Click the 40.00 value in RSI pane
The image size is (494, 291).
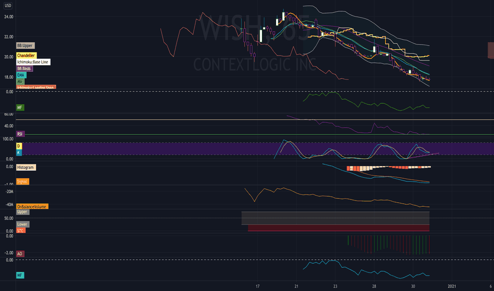coord(9,126)
